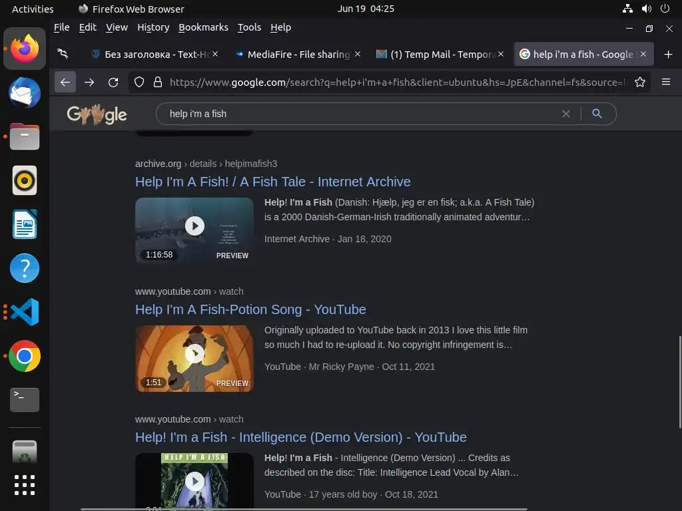
Task: Play the Intelligence Demo video thumbnail
Action: (194, 481)
